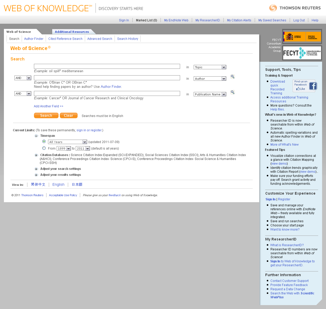Expand the Citation Databases section

tap(36, 155)
